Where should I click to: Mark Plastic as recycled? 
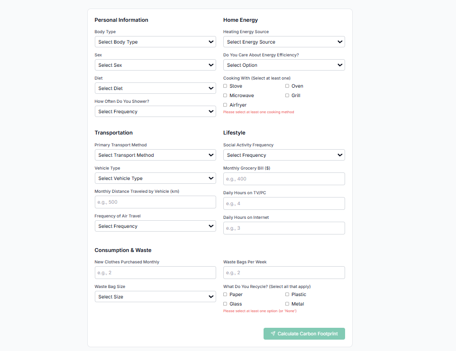(x=287, y=295)
